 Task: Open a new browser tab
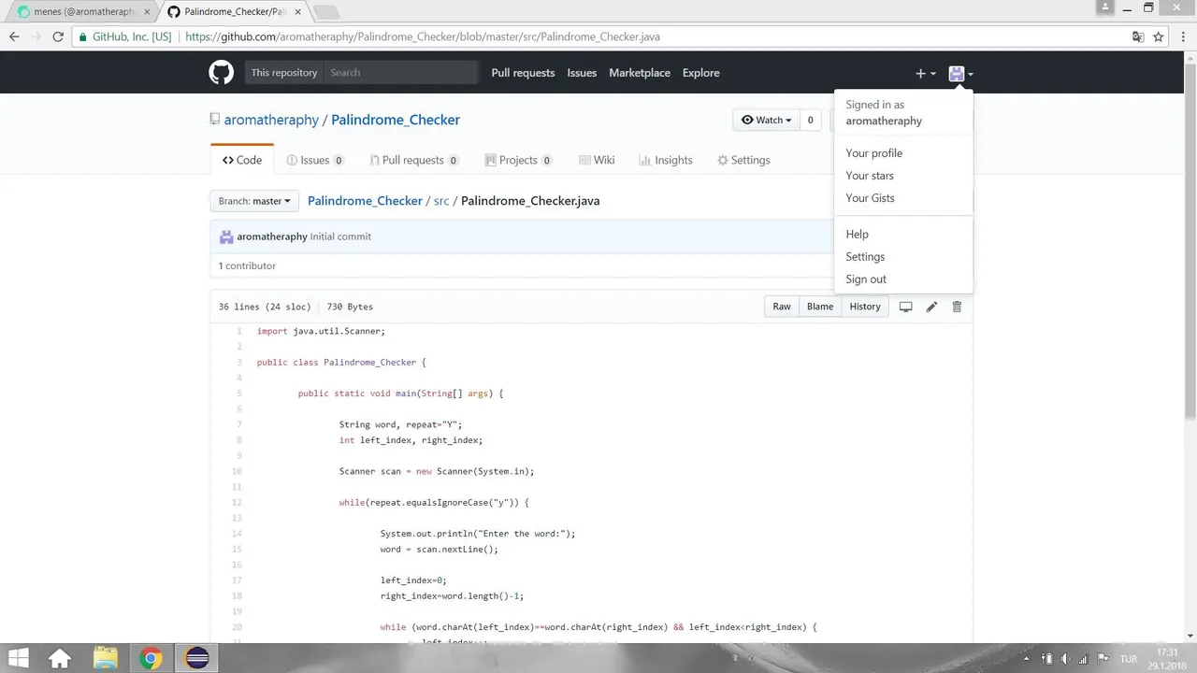click(x=325, y=12)
